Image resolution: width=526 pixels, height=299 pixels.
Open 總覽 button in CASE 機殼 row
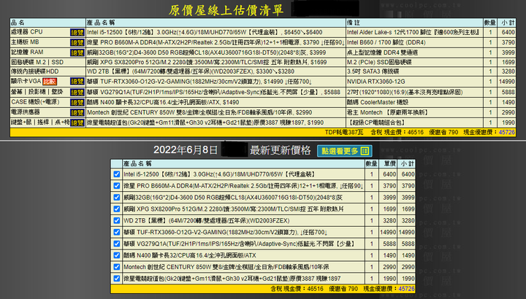click(77, 102)
